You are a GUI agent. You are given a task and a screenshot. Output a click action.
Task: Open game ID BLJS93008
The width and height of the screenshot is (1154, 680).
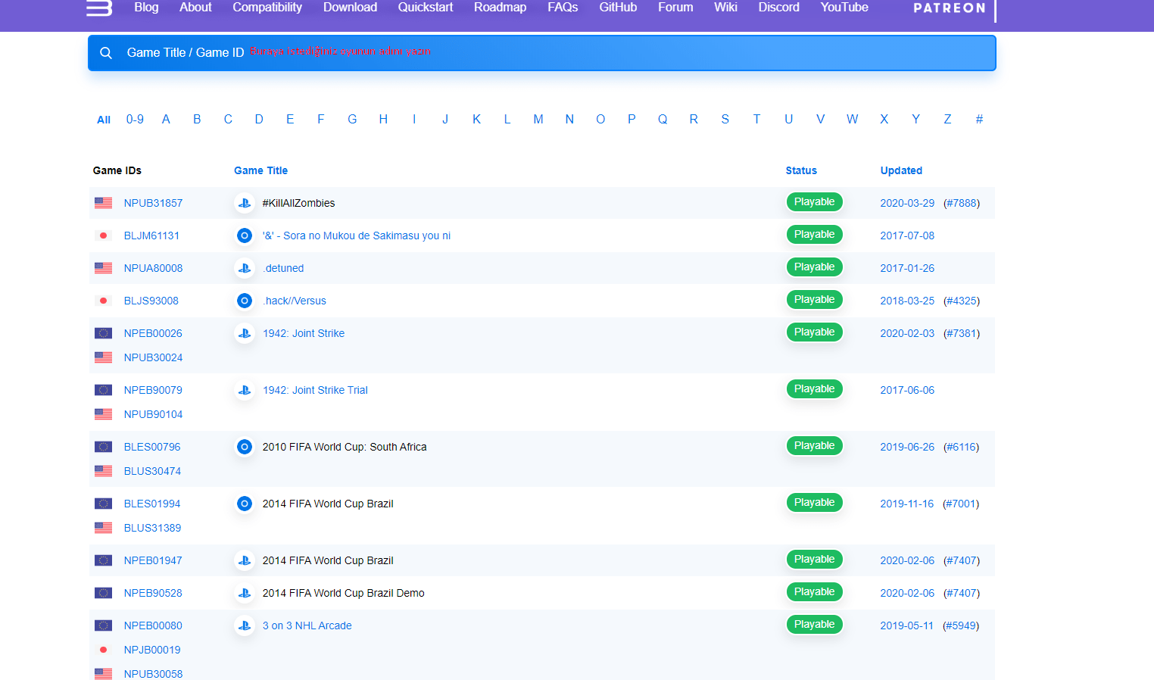[x=151, y=301]
